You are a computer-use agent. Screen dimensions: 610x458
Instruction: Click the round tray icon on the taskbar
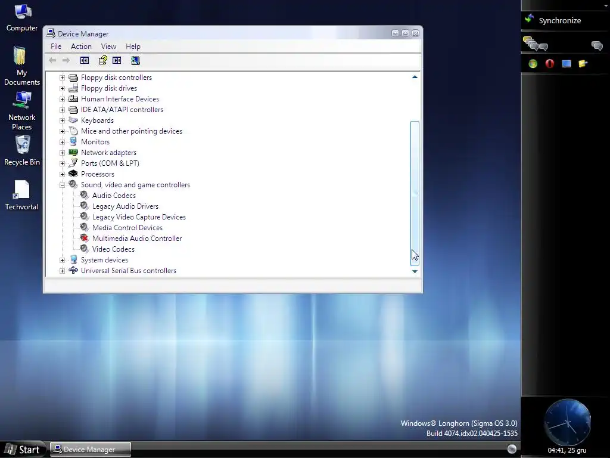pos(512,449)
